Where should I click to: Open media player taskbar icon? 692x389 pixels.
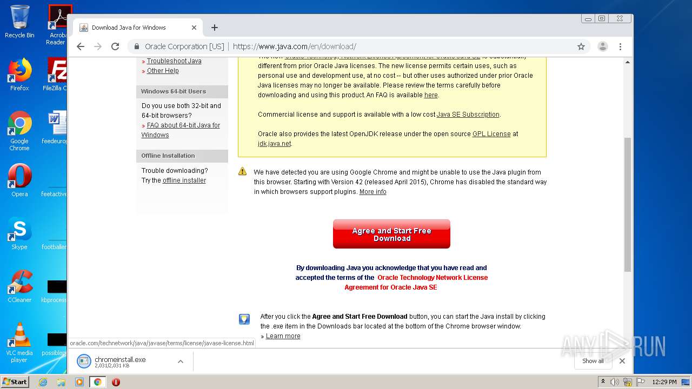coord(79,382)
